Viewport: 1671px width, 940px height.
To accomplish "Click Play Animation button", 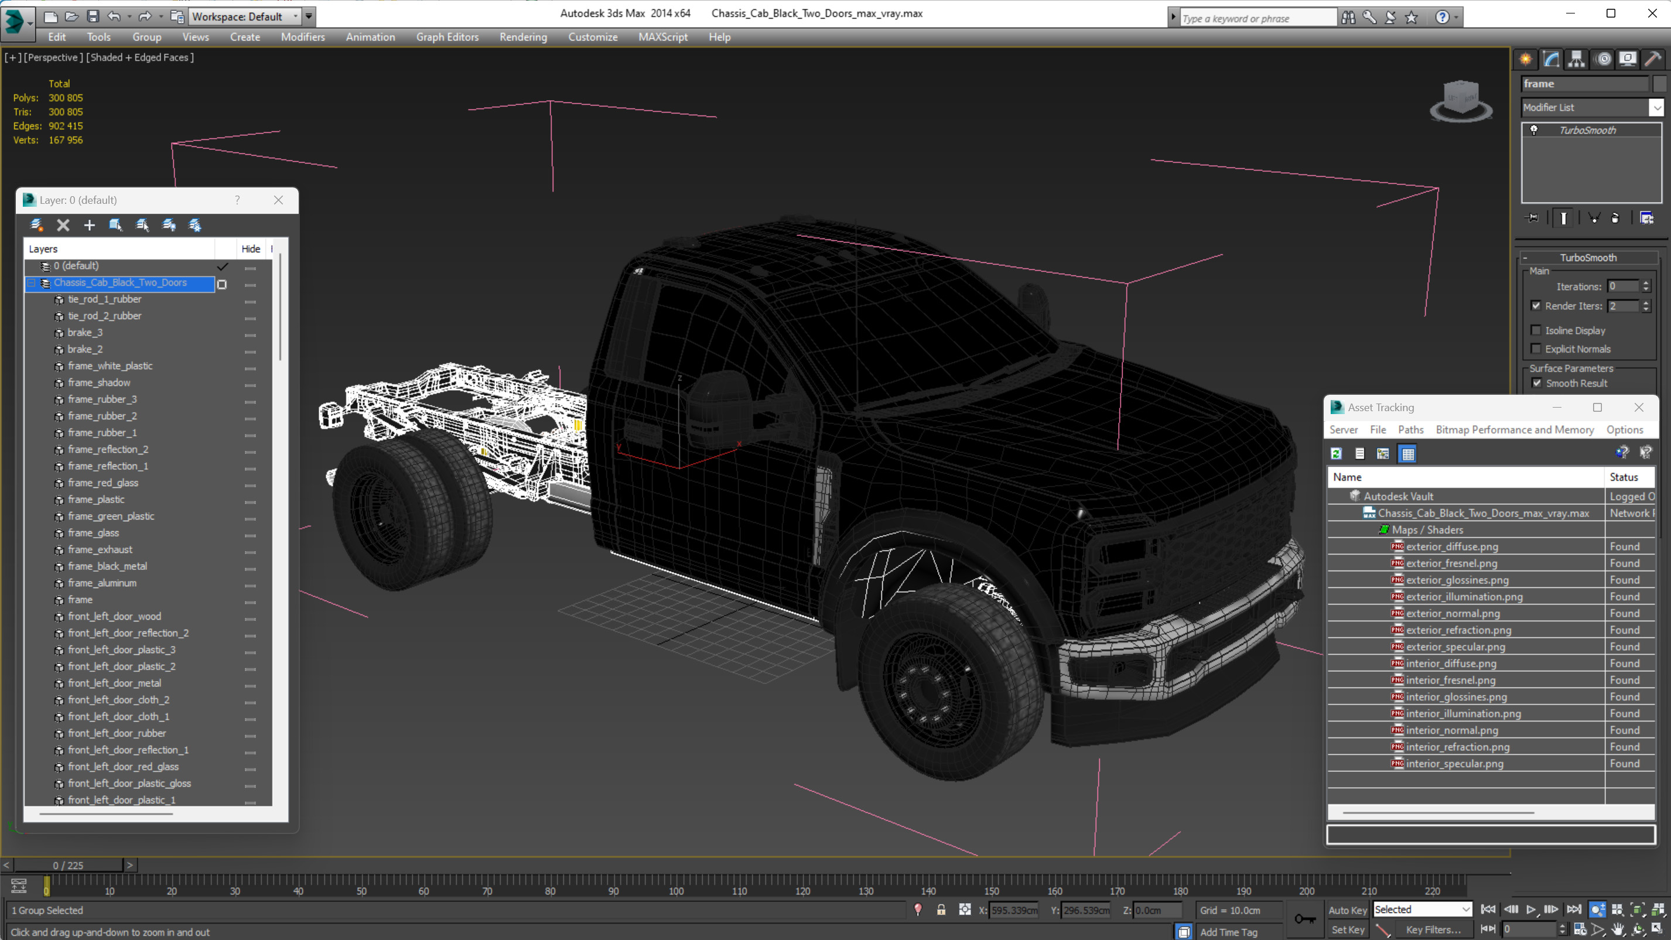I will (x=1531, y=910).
